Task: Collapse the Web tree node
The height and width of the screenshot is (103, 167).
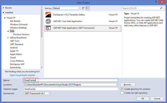Action: click(8, 31)
